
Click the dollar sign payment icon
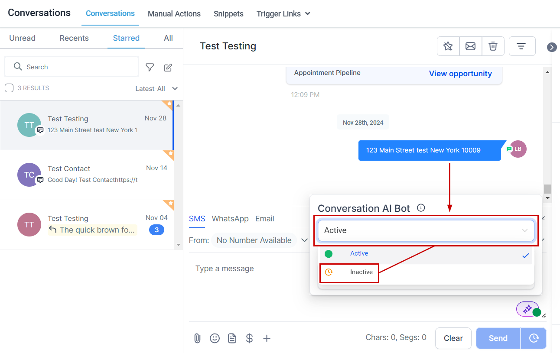click(249, 338)
